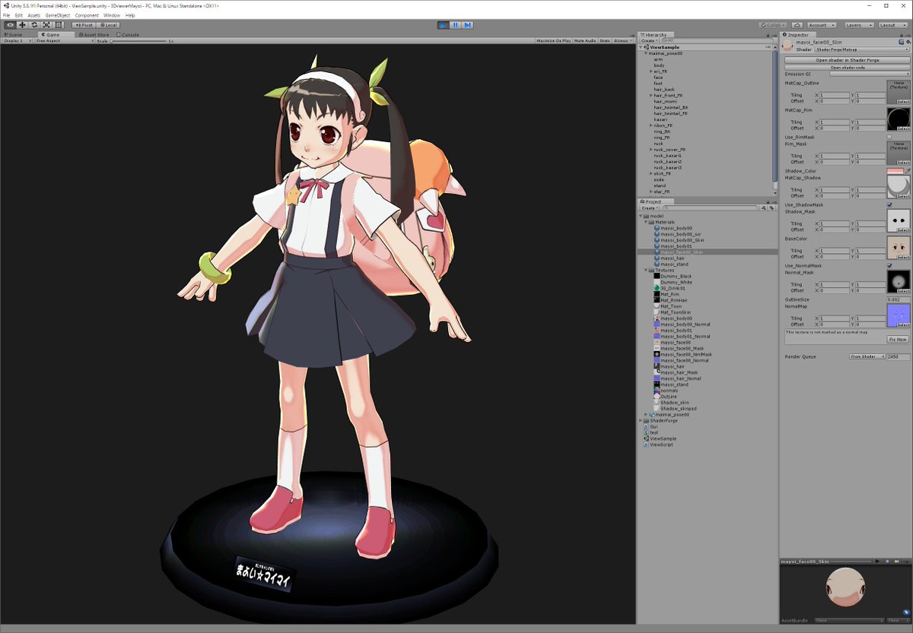This screenshot has height=633, width=913.
Task: Select the mayoi_hair_Normal texture
Action: point(677,378)
